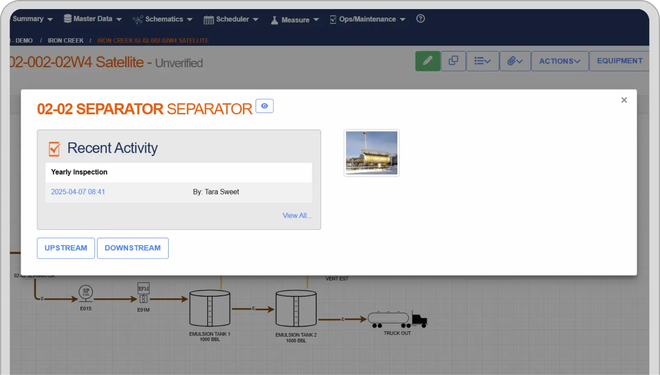Screen dimensions: 660x375
Task: Open the Schematics menu
Action: 162,19
